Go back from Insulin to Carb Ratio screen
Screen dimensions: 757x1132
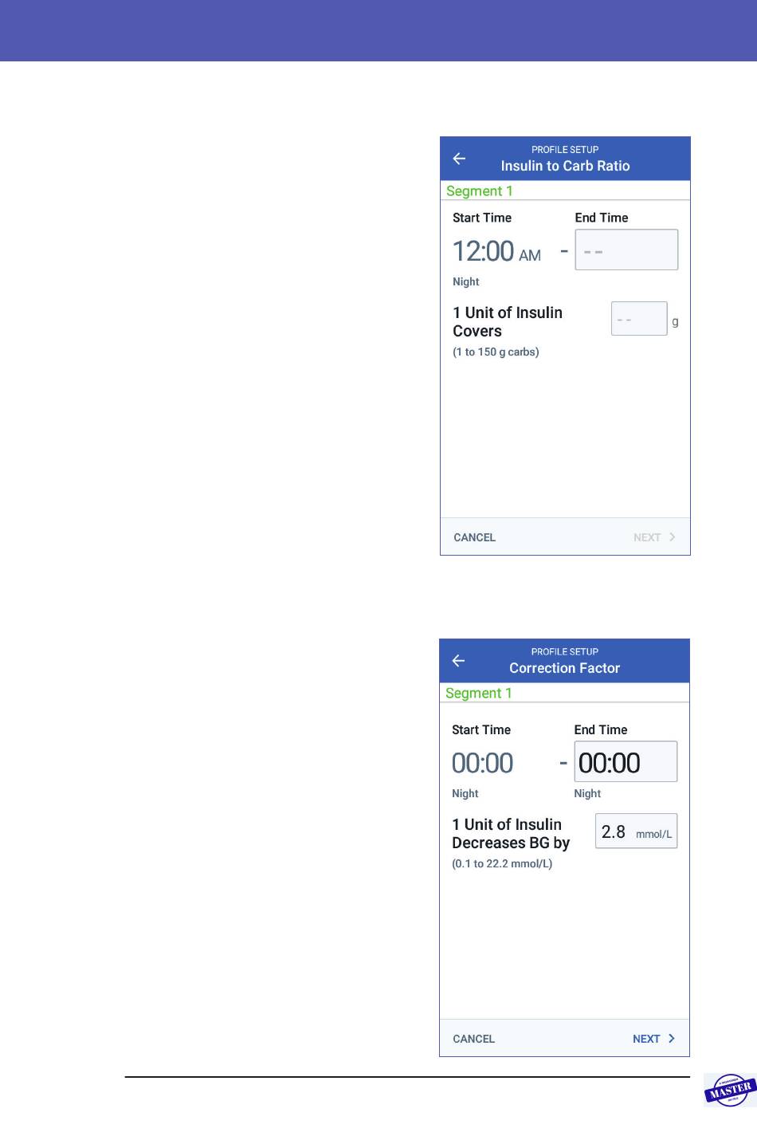(459, 159)
